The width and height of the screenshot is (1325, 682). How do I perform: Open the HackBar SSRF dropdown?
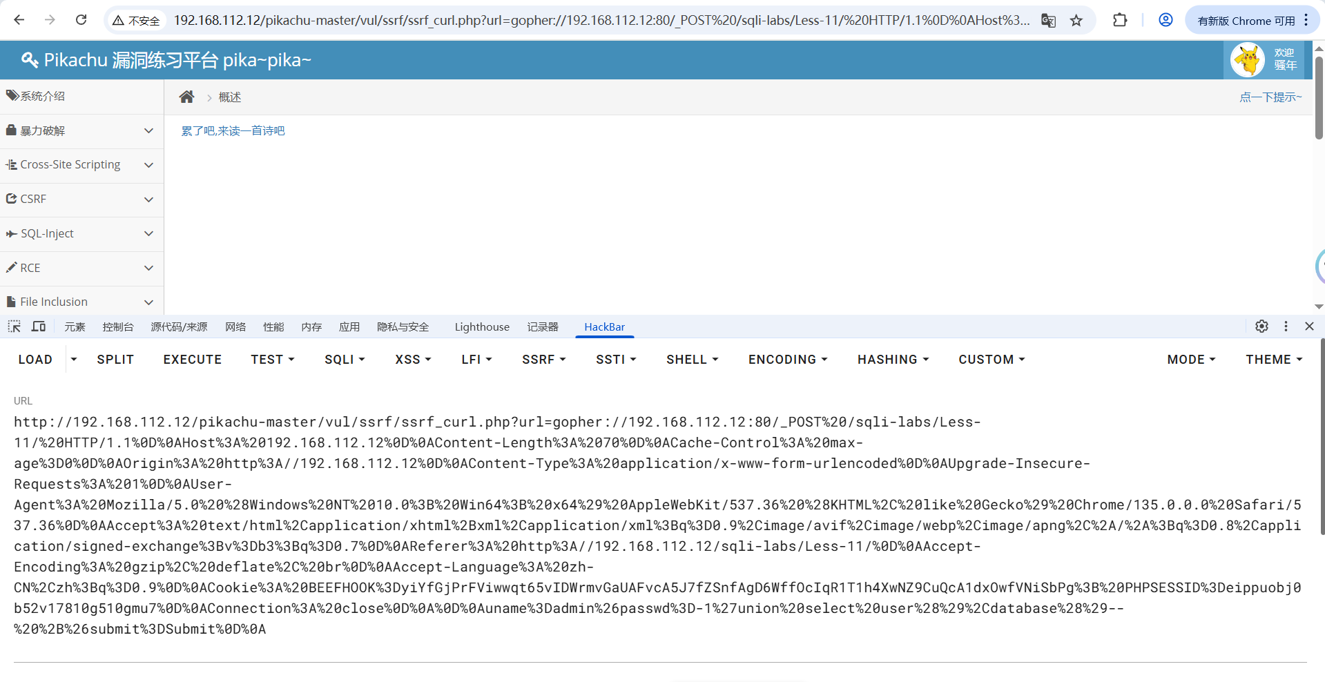(544, 360)
